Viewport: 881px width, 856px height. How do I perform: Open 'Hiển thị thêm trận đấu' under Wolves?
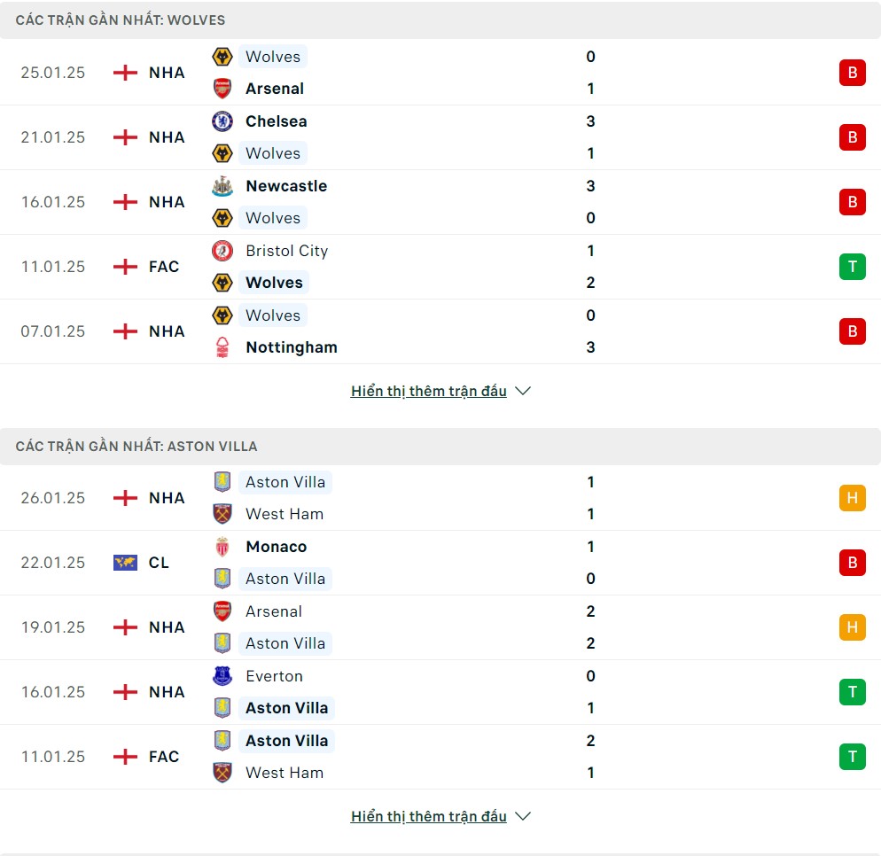pyautogui.click(x=429, y=391)
